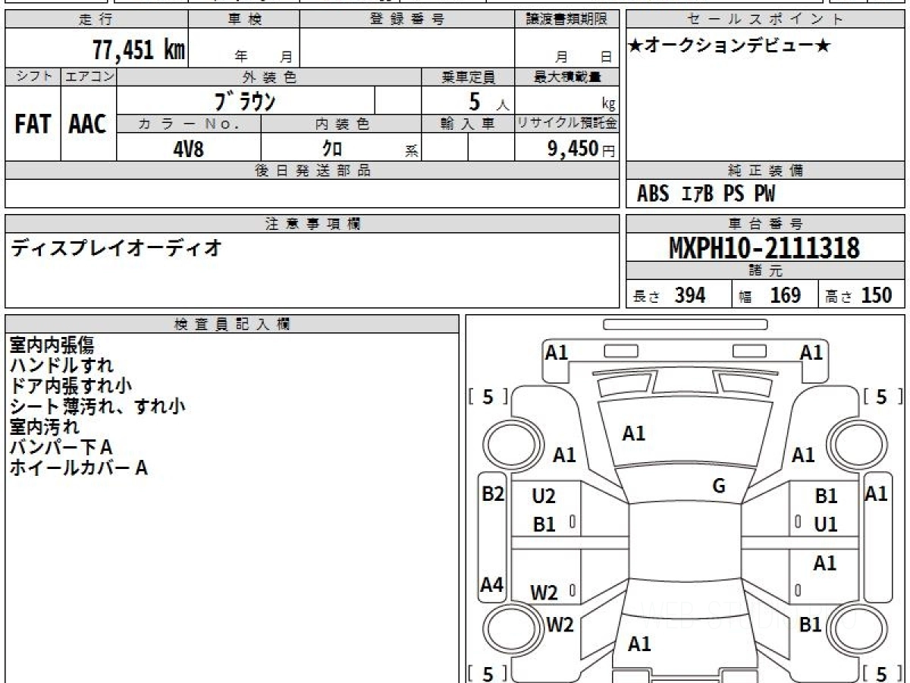Screen dimensions: 910x683
Task: Click the note シート薄汚れ、すれ小
Action: 97,407
